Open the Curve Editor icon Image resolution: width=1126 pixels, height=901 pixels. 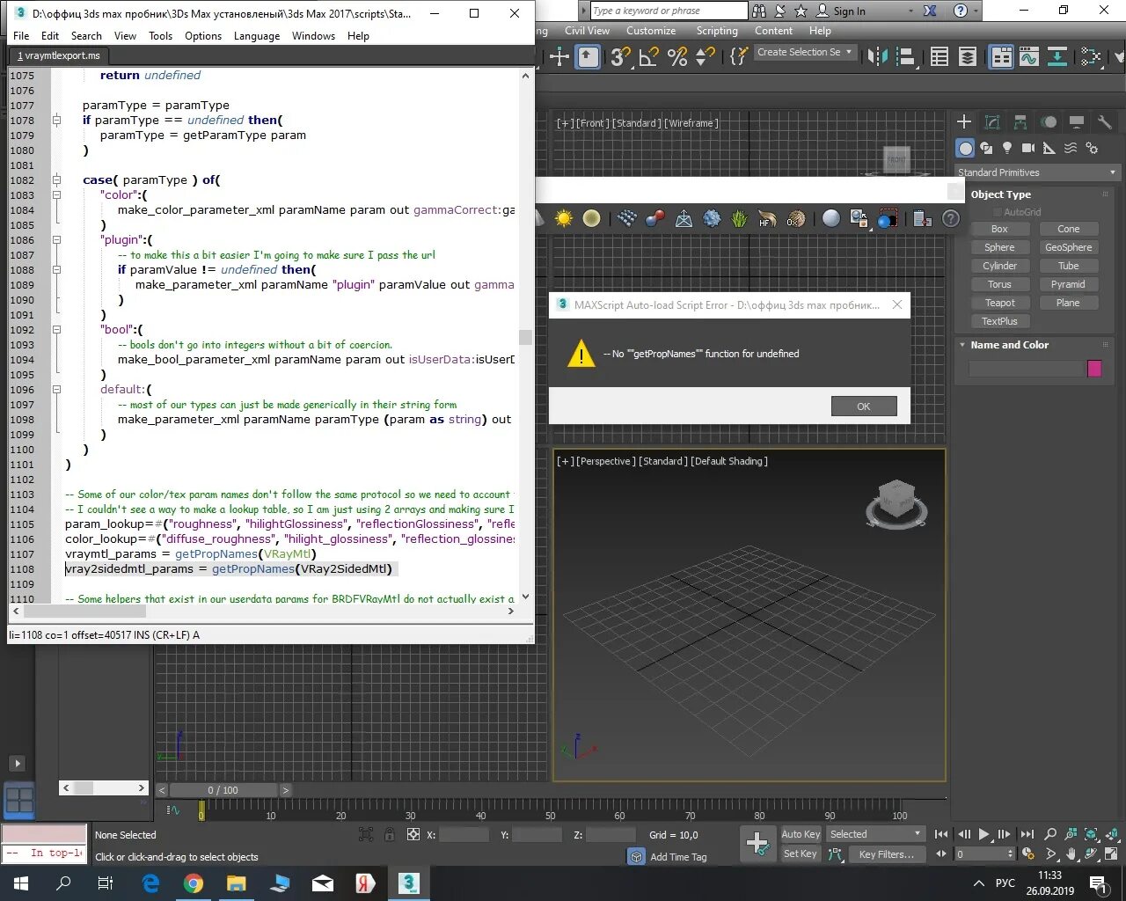click(x=1028, y=57)
